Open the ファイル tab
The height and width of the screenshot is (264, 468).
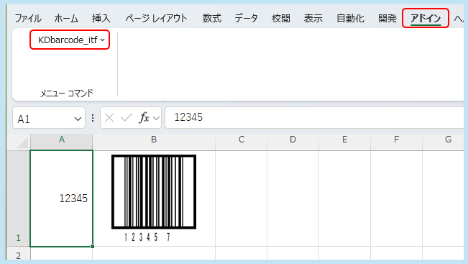tap(28, 18)
